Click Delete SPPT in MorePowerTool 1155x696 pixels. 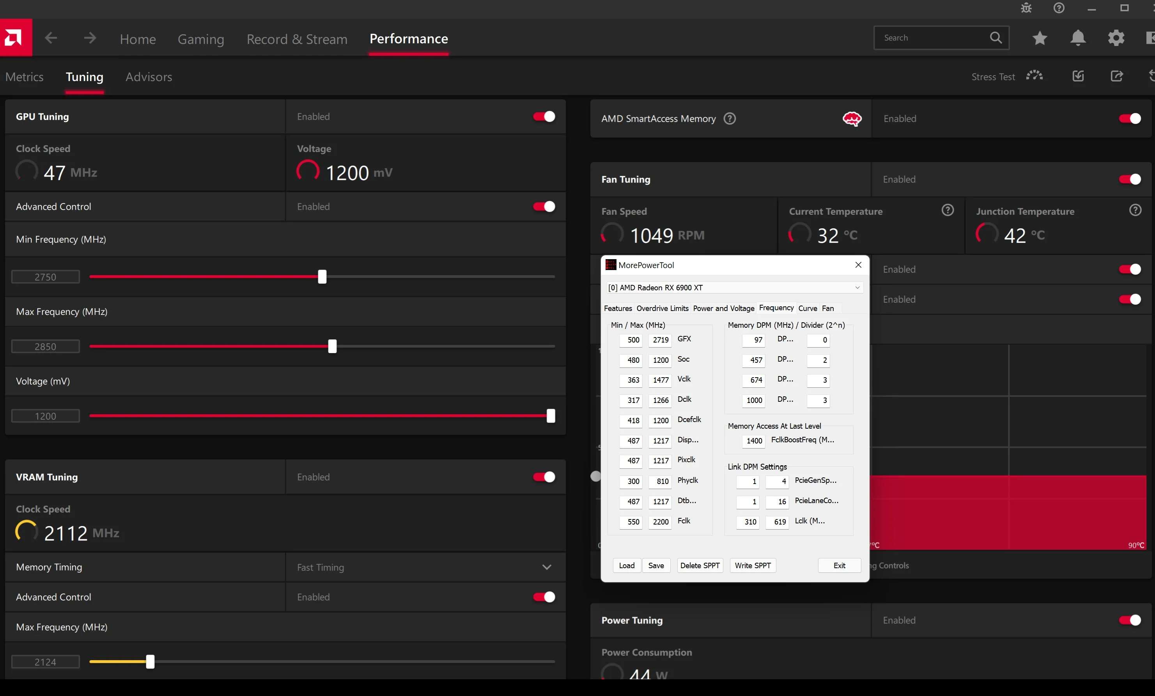[700, 565]
